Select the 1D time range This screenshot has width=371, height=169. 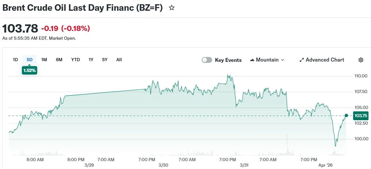[15, 60]
